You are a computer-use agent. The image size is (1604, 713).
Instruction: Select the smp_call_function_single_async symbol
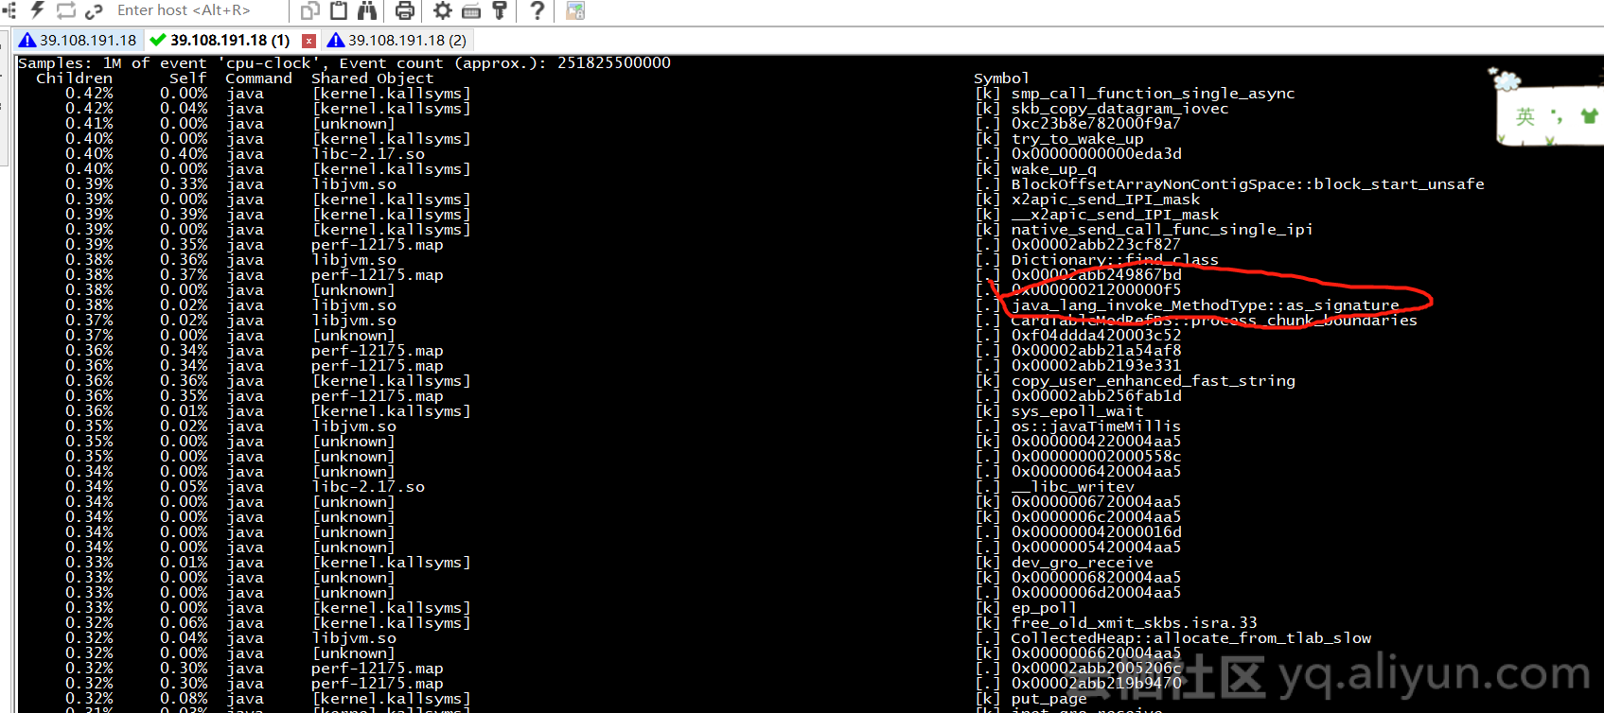[x=1153, y=94]
